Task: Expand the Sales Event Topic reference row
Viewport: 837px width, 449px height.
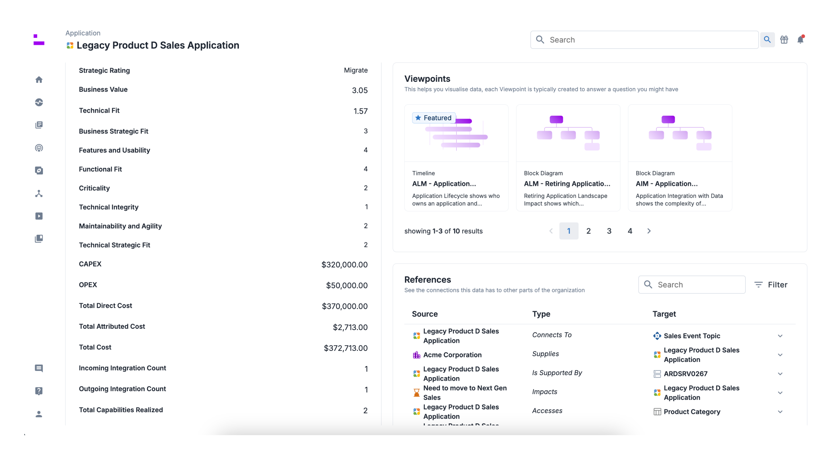Action: [x=780, y=336]
